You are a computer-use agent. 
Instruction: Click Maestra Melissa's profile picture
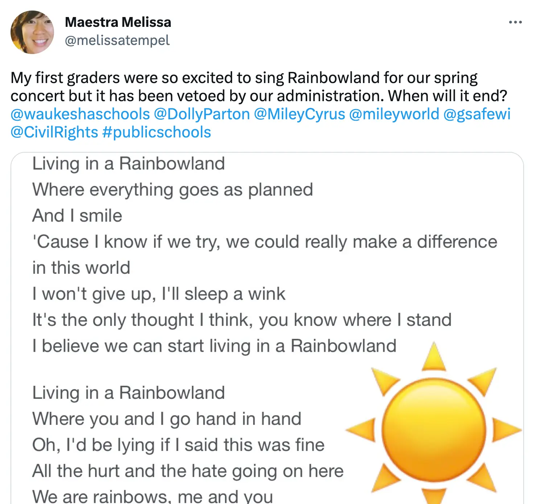click(32, 32)
